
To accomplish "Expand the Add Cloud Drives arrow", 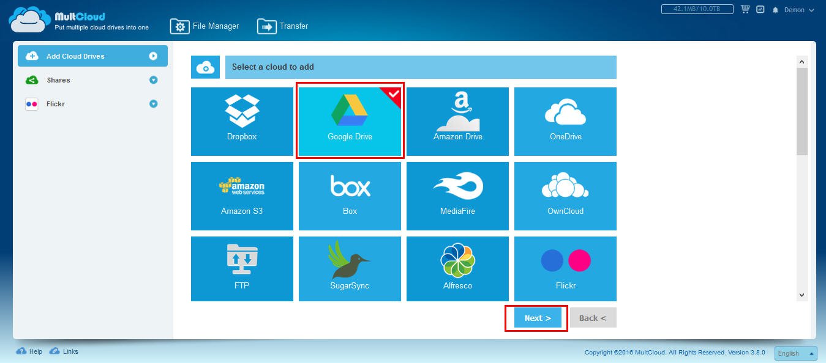I will point(153,56).
